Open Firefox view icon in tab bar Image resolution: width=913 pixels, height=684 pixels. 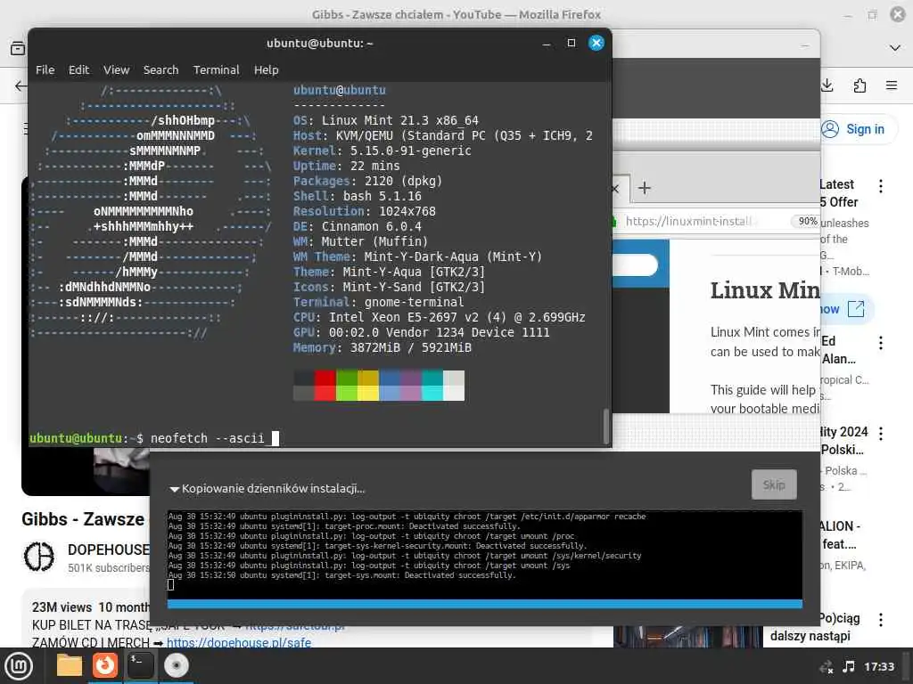click(18, 48)
